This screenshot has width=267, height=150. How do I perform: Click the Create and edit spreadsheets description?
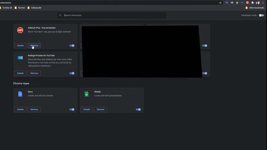coord(108,95)
